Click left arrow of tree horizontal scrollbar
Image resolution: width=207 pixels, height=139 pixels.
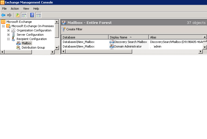[2, 52]
